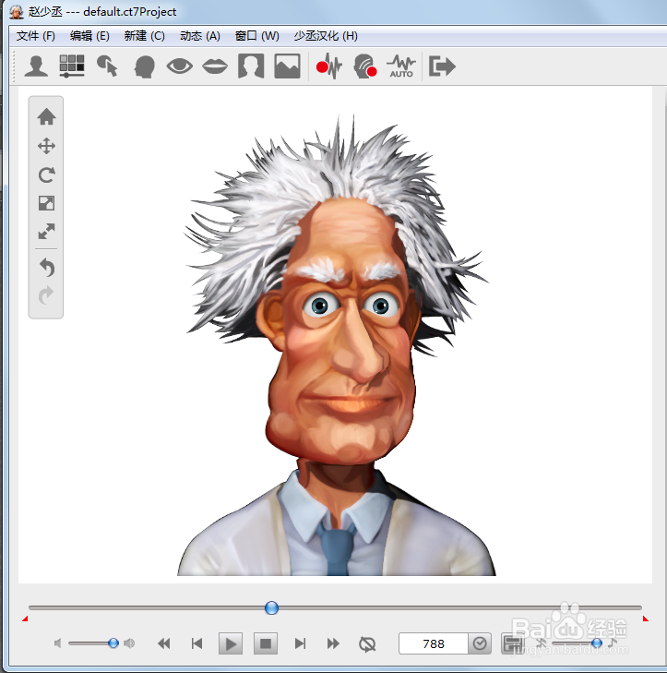
Task: Jump to the end with the fast-forward button
Action: (333, 643)
